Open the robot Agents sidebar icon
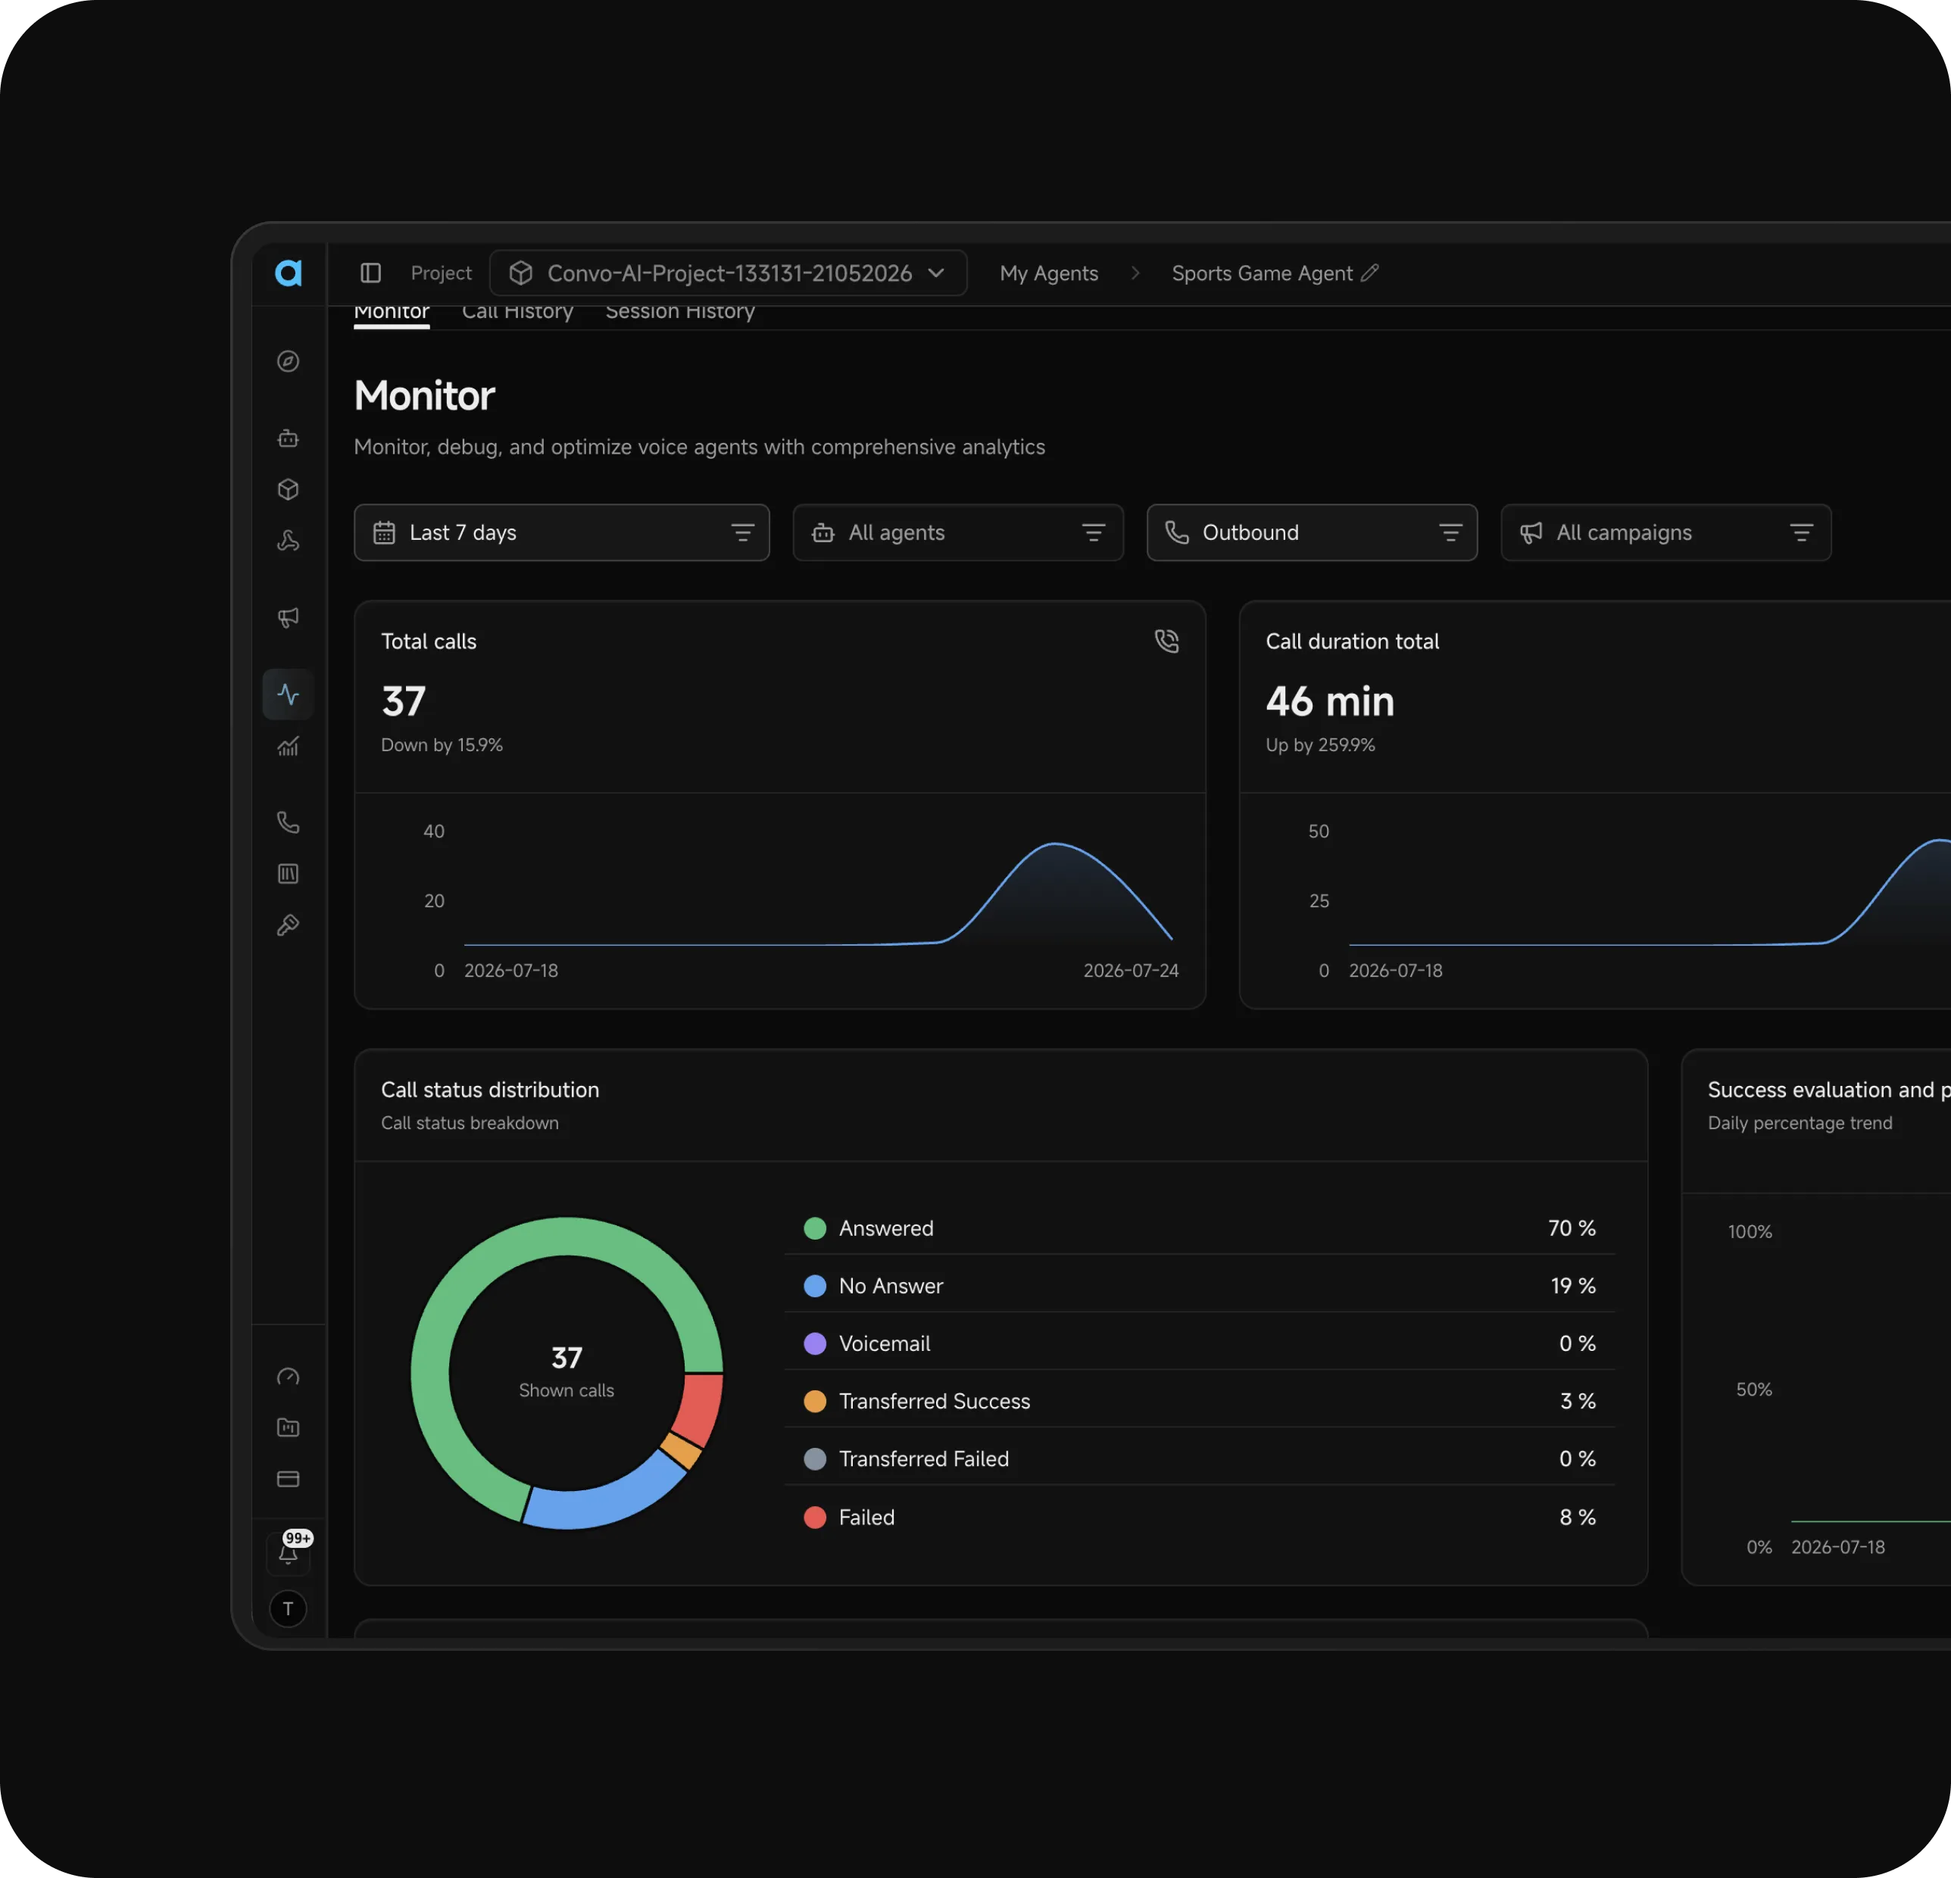 click(289, 438)
